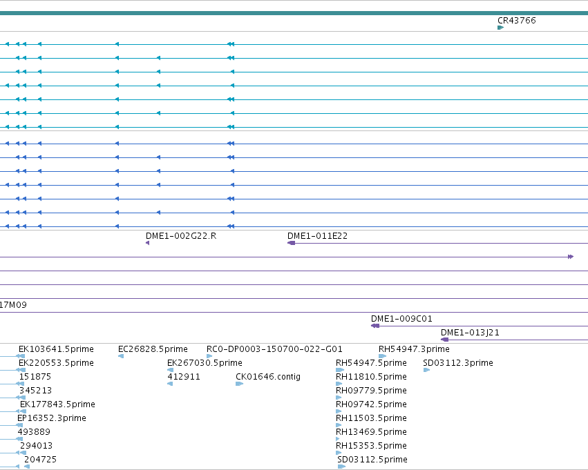Select the DME1-009C01 label
Screen dimensions: 588x470
(x=401, y=319)
